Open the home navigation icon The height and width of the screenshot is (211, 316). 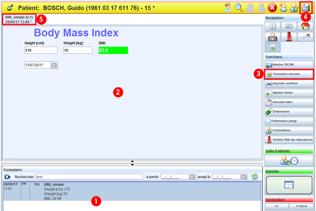[305, 26]
